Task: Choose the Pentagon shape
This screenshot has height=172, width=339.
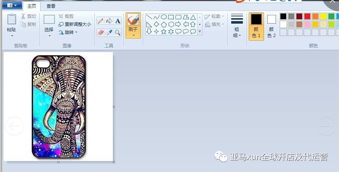Action: [x=163, y=24]
